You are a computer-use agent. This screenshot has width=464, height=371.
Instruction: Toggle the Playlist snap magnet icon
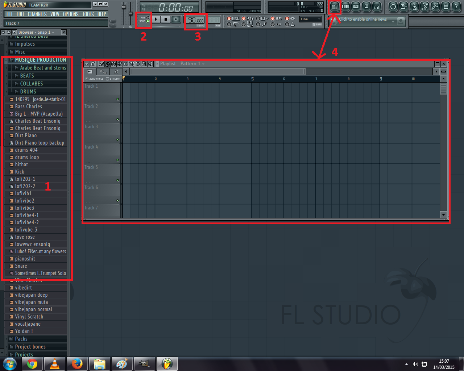93,64
